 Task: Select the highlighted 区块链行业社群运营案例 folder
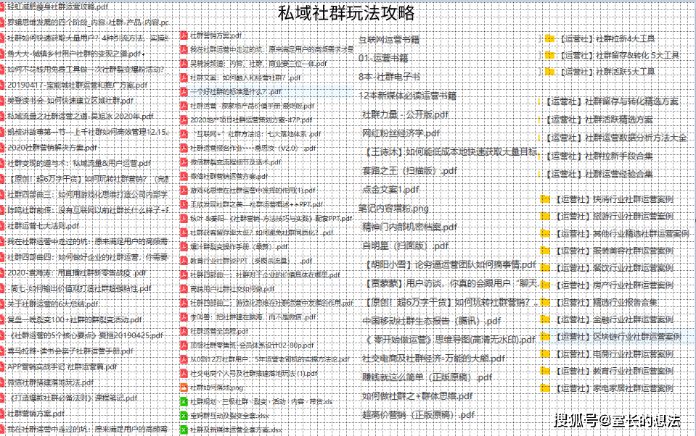click(617, 337)
